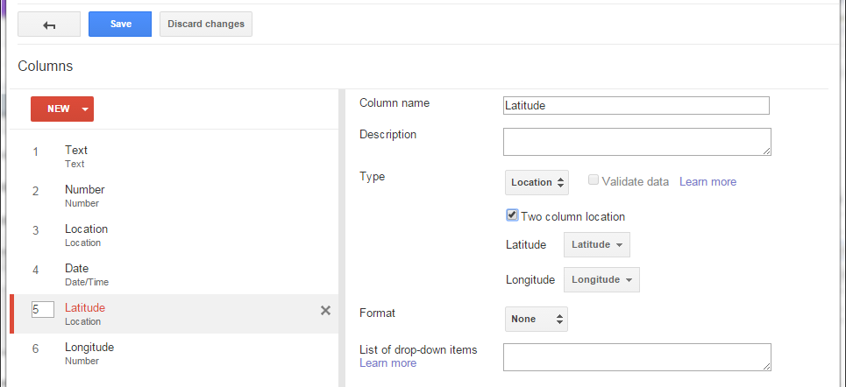
Task: Select the Number column entry
Action: pos(174,195)
